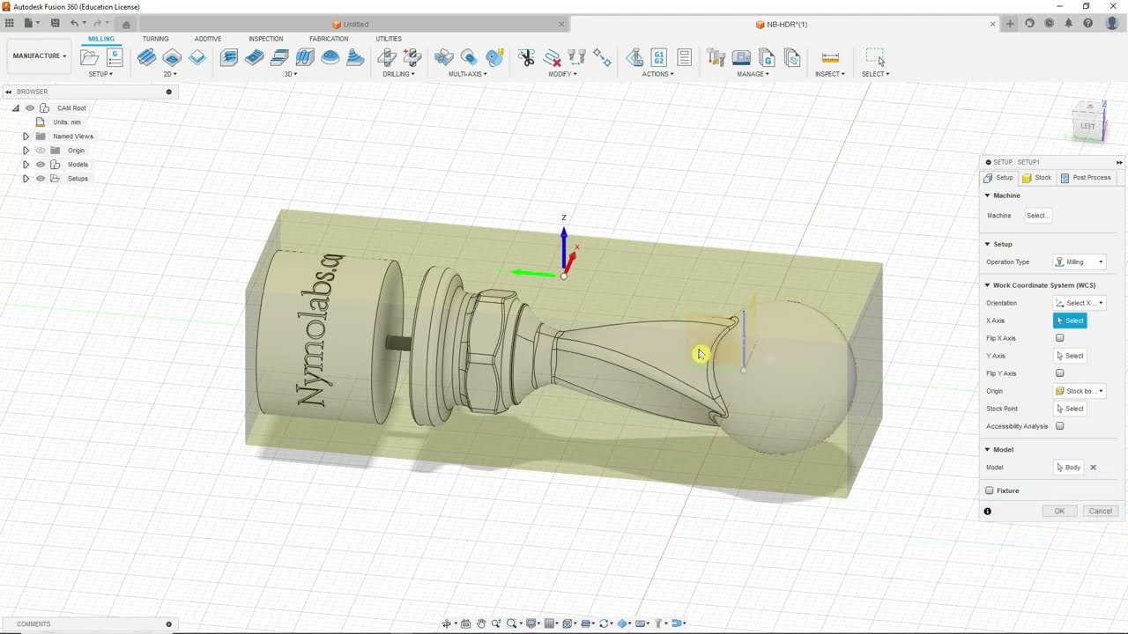
Task: Click the Measure ruler icon
Action: pyautogui.click(x=830, y=58)
